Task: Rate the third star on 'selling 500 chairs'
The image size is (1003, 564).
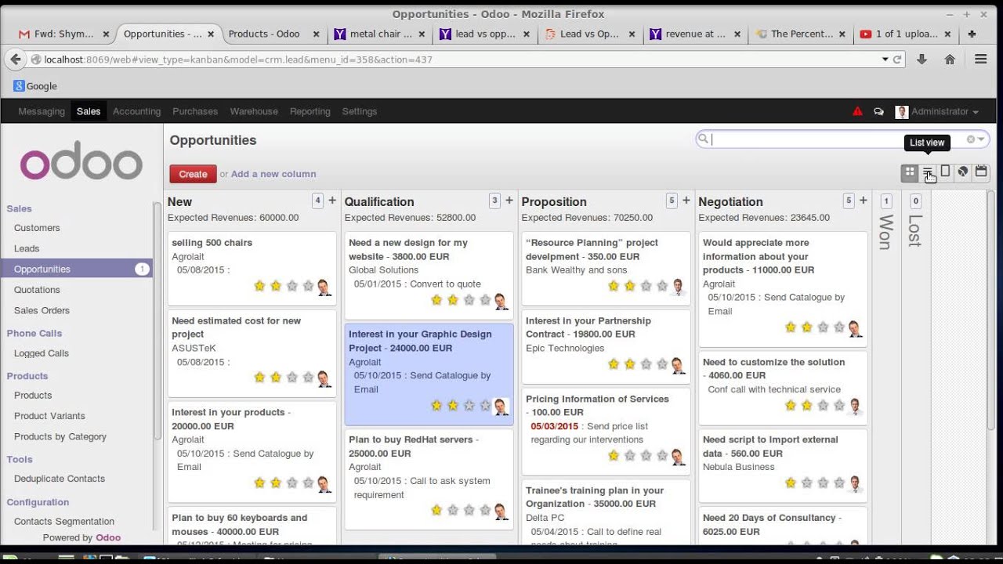Action: pyautogui.click(x=292, y=287)
